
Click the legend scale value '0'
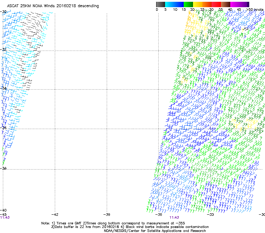point(157,10)
